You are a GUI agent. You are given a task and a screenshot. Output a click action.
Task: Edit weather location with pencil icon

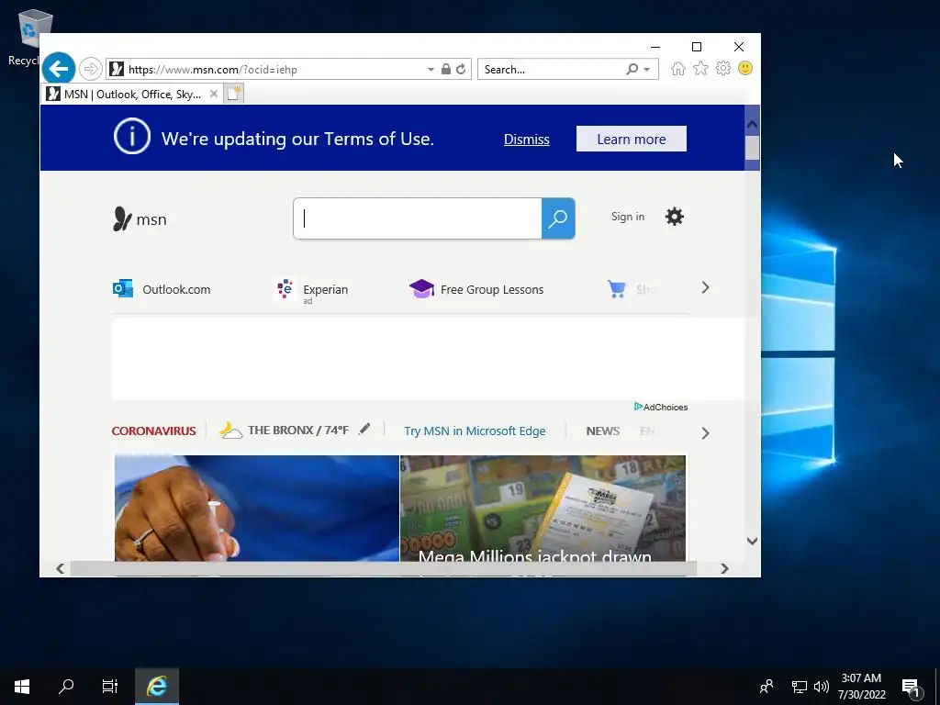coord(364,430)
